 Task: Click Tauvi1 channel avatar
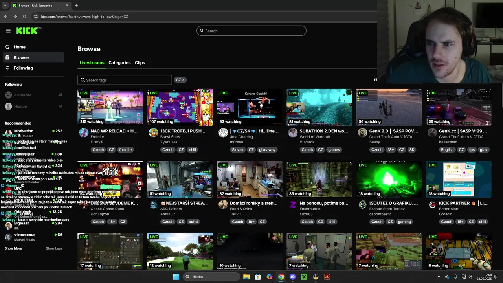pyautogui.click(x=223, y=204)
